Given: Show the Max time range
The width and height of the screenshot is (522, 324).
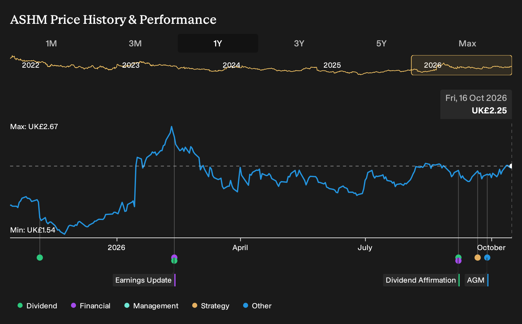Looking at the screenshot, I should pyautogui.click(x=467, y=43).
